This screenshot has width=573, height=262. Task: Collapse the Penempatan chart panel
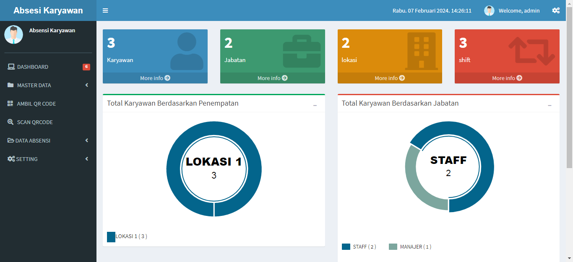[315, 105]
